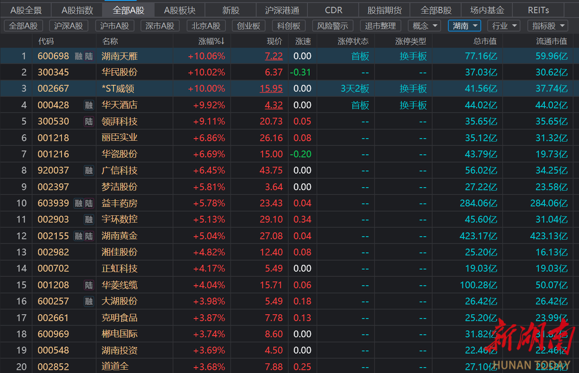
Task: Click the 3天2板 limit-up status cell
Action: pyautogui.click(x=354, y=89)
